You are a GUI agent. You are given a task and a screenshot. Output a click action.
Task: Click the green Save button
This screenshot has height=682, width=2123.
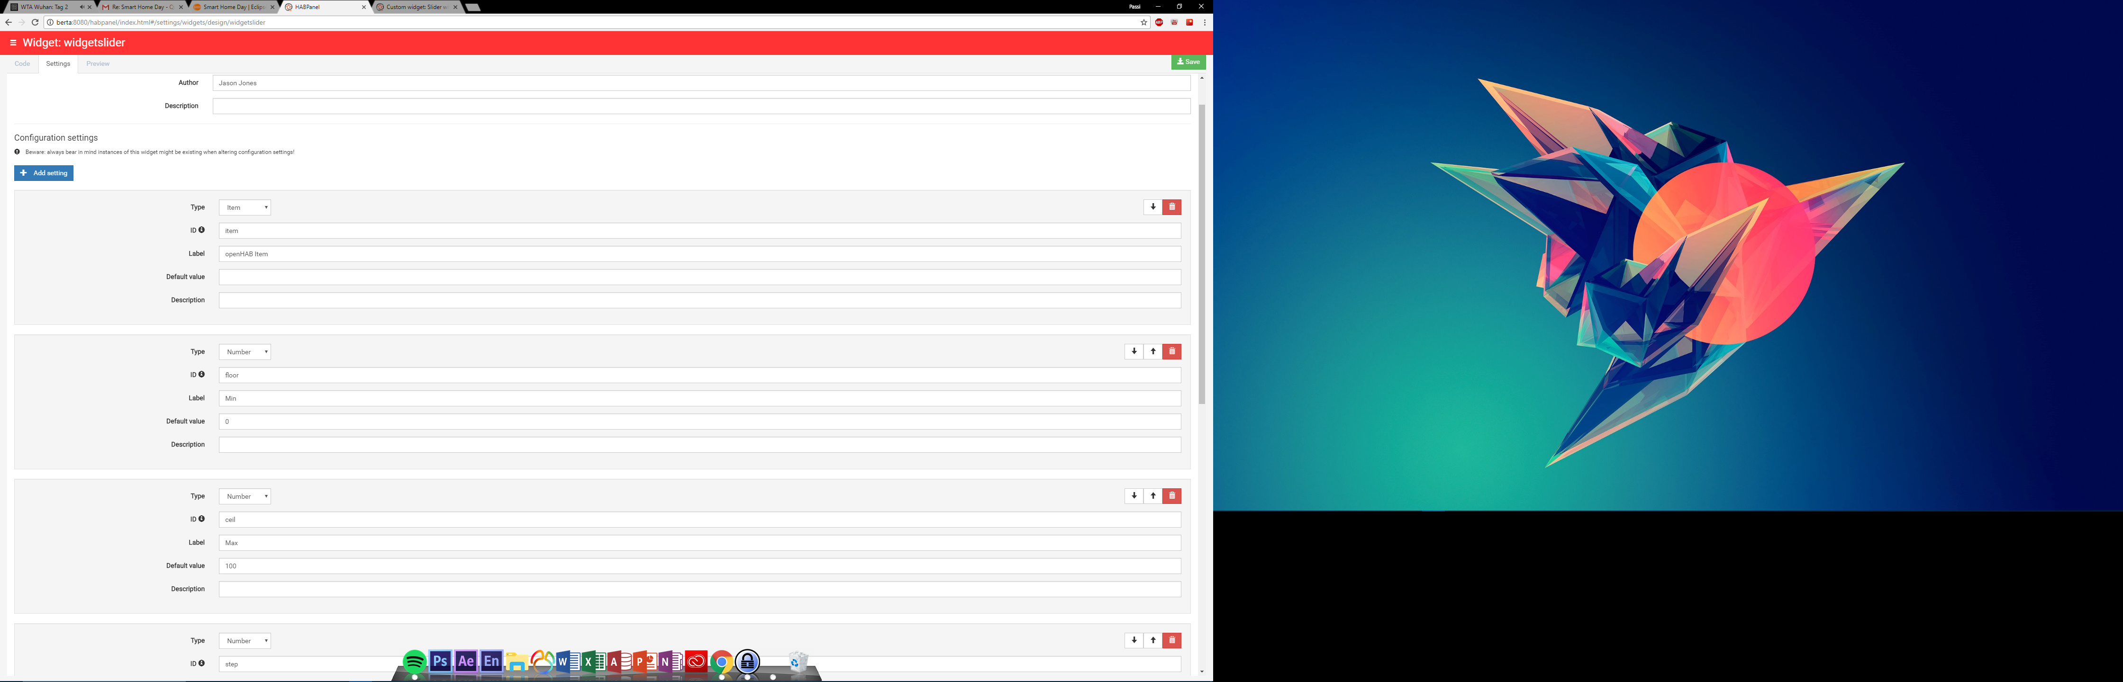pyautogui.click(x=1188, y=62)
